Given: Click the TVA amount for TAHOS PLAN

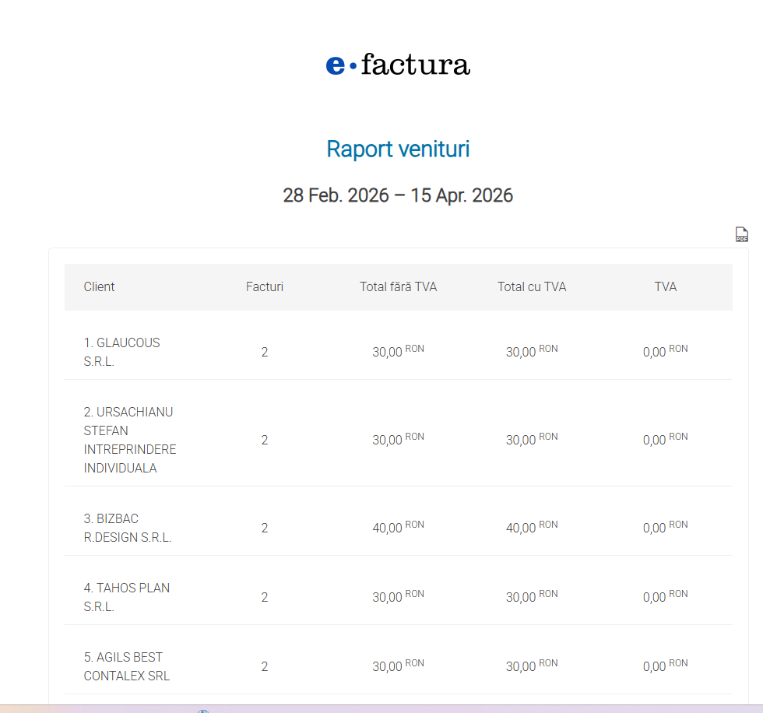Looking at the screenshot, I should 664,597.
